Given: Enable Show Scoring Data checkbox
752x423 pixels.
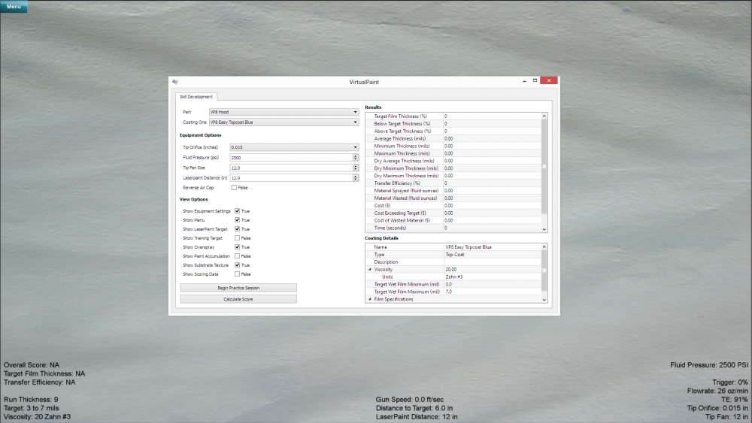Looking at the screenshot, I should (x=237, y=274).
